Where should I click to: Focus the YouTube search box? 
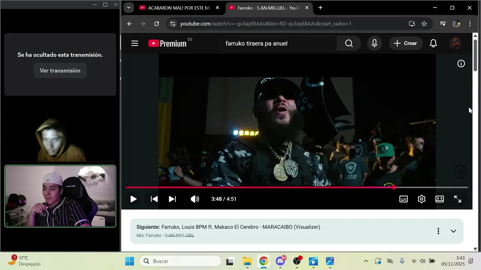278,43
